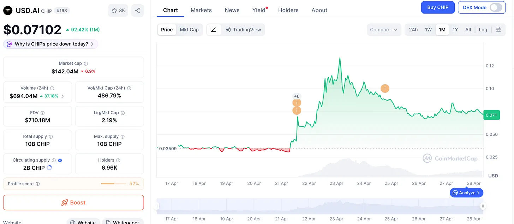This screenshot has height=224, width=514.
Task: Select the line chart icon
Action: 214,30
